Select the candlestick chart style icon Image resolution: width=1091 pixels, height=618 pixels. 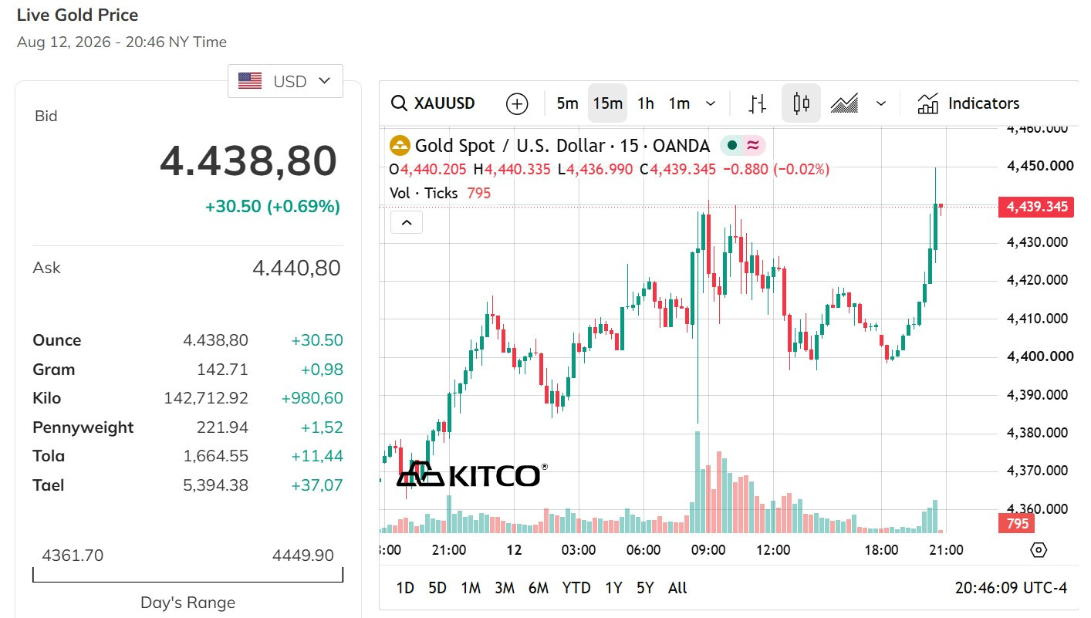pyautogui.click(x=801, y=103)
